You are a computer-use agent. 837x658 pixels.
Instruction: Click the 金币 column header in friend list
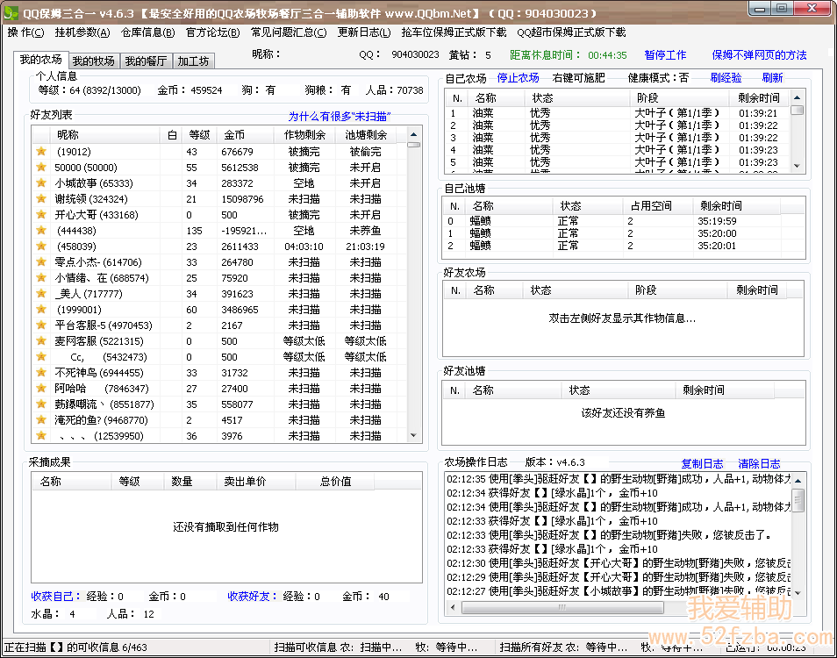234,135
